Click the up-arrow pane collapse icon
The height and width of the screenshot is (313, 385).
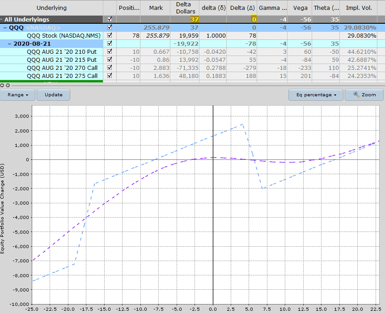click(x=2, y=86)
